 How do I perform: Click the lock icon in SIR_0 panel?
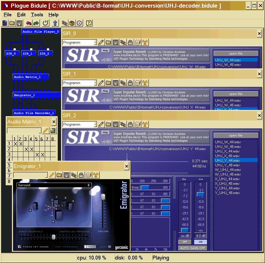click(x=130, y=42)
